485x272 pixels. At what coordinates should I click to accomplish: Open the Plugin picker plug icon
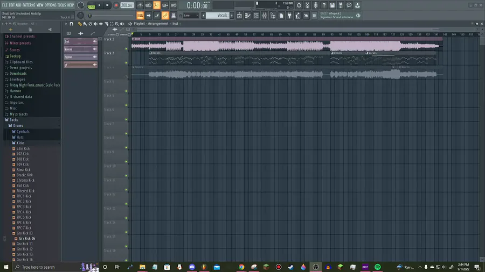289,16
